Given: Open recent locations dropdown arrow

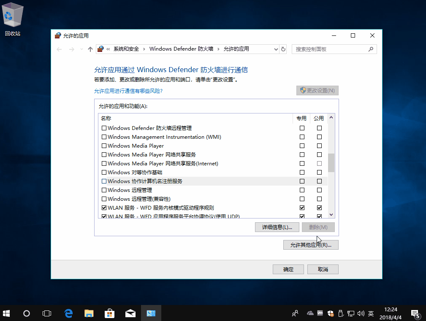Looking at the screenshot, I should (x=81, y=49).
